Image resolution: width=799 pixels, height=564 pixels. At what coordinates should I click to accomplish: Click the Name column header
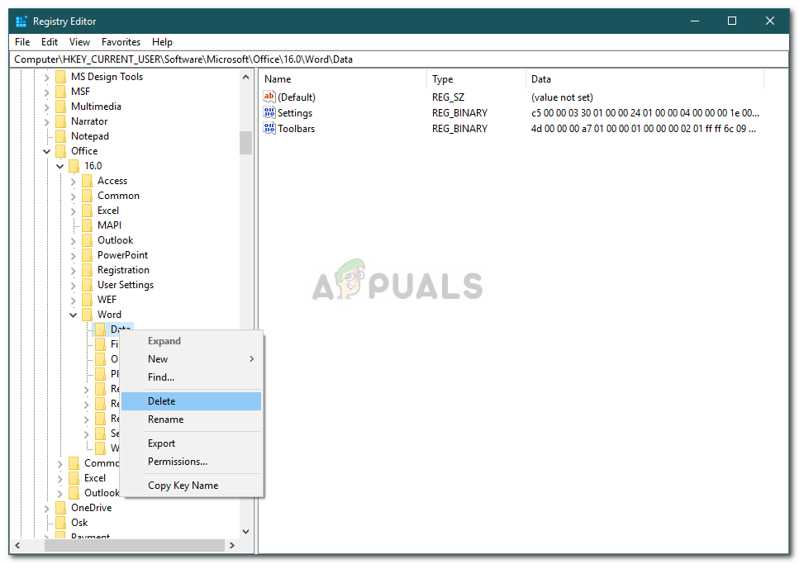tap(343, 79)
